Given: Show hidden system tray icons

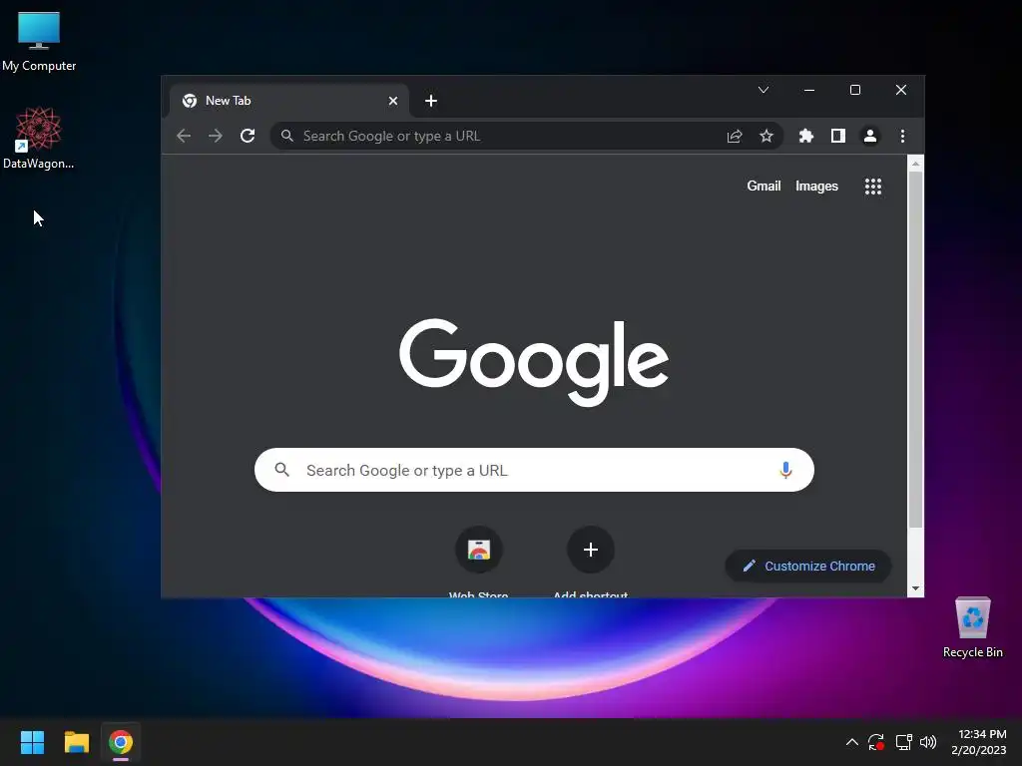Looking at the screenshot, I should pyautogui.click(x=851, y=742).
